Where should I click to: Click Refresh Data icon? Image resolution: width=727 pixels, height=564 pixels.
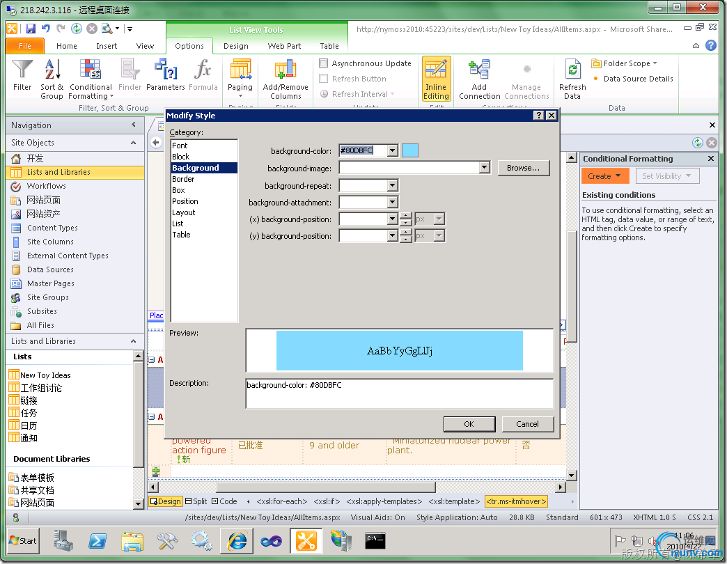click(x=572, y=79)
